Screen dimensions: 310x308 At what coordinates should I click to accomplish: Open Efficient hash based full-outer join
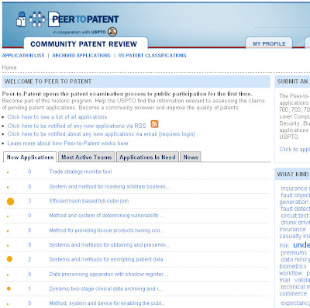(x=89, y=201)
